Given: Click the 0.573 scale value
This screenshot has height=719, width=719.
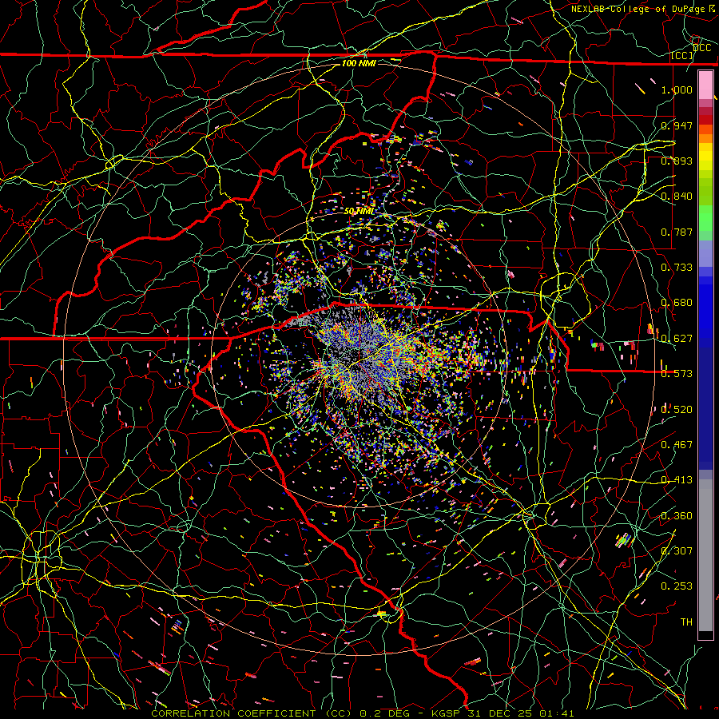Looking at the screenshot, I should point(677,374).
